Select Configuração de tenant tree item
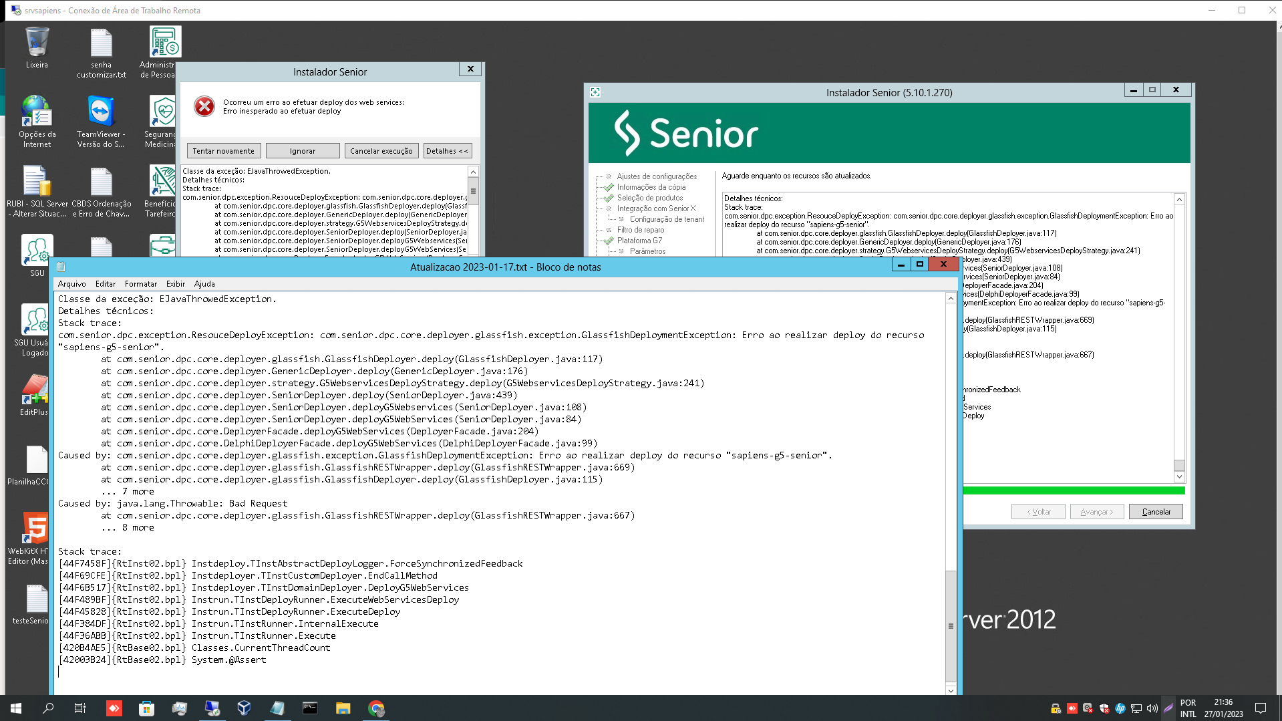1282x721 pixels. coord(667,219)
